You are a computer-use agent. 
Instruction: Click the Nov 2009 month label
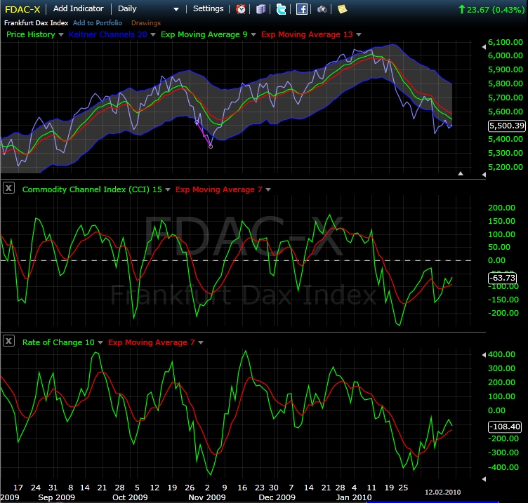(206, 497)
